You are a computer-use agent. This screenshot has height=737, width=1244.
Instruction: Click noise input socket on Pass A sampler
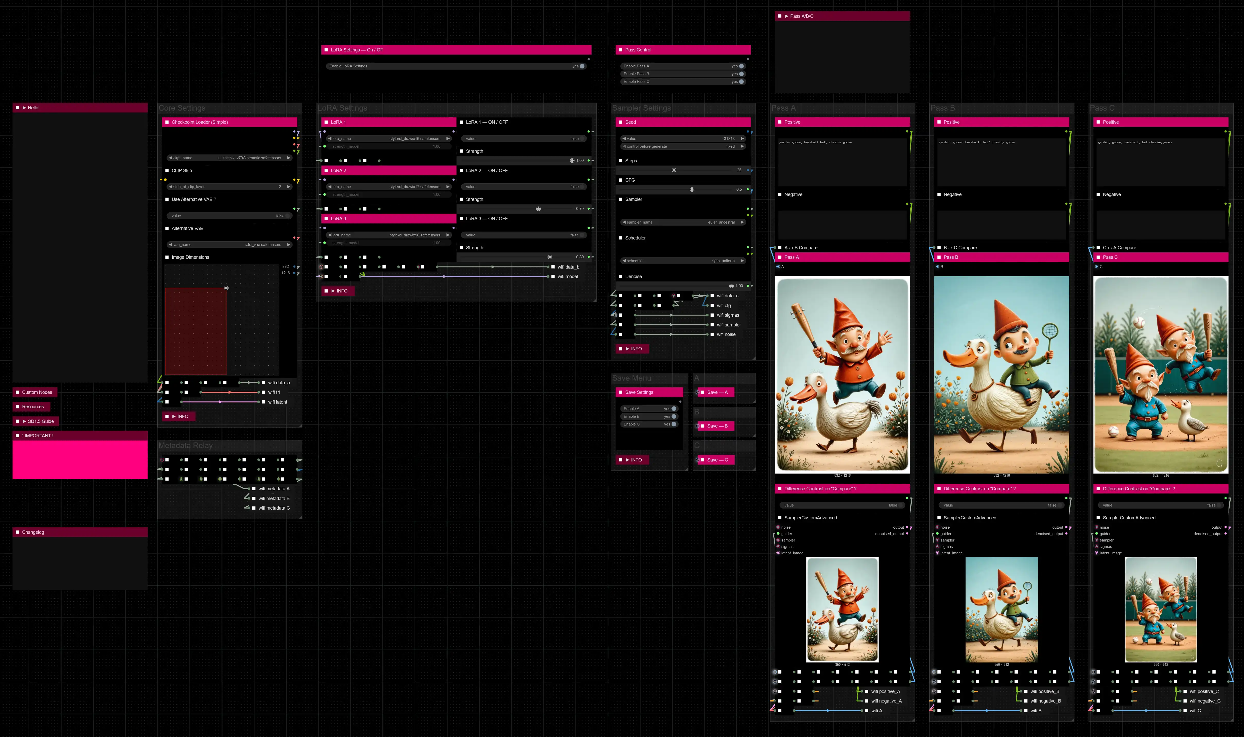[778, 527]
